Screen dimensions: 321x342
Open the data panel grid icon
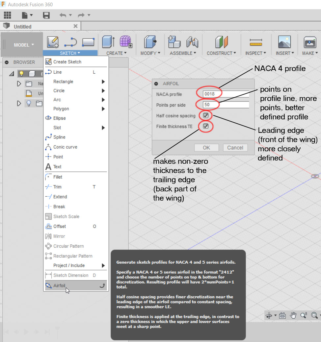(x=8, y=15)
